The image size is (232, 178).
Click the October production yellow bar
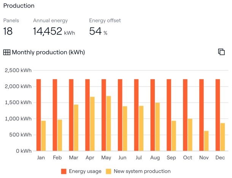coord(190,135)
